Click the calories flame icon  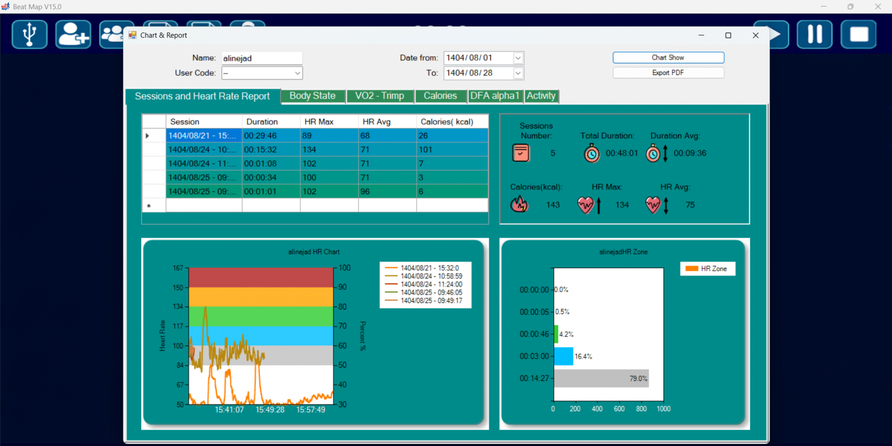[519, 205]
